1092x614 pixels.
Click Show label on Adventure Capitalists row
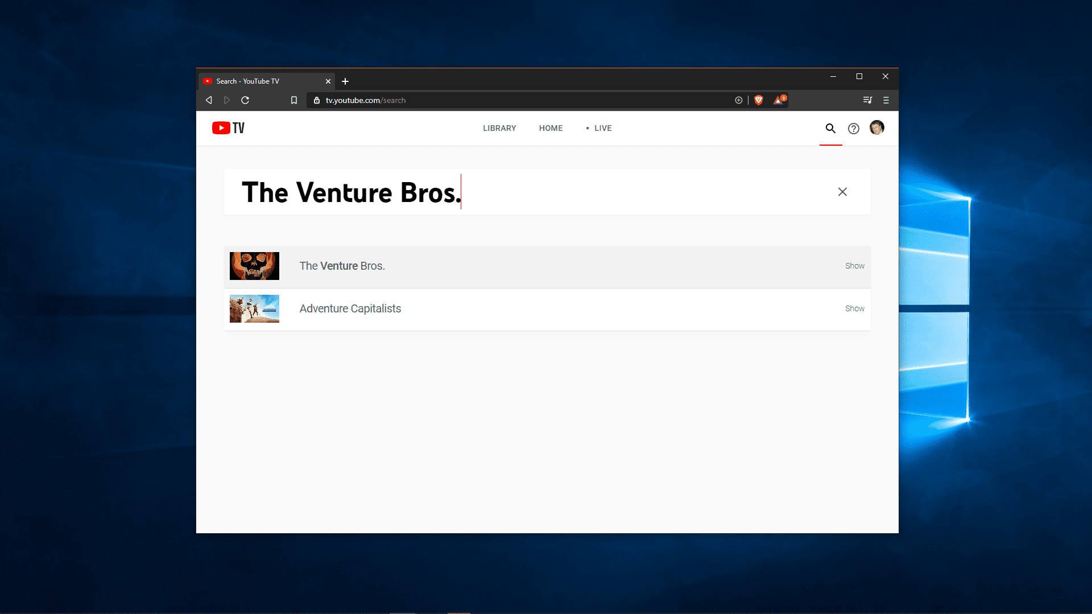point(854,308)
